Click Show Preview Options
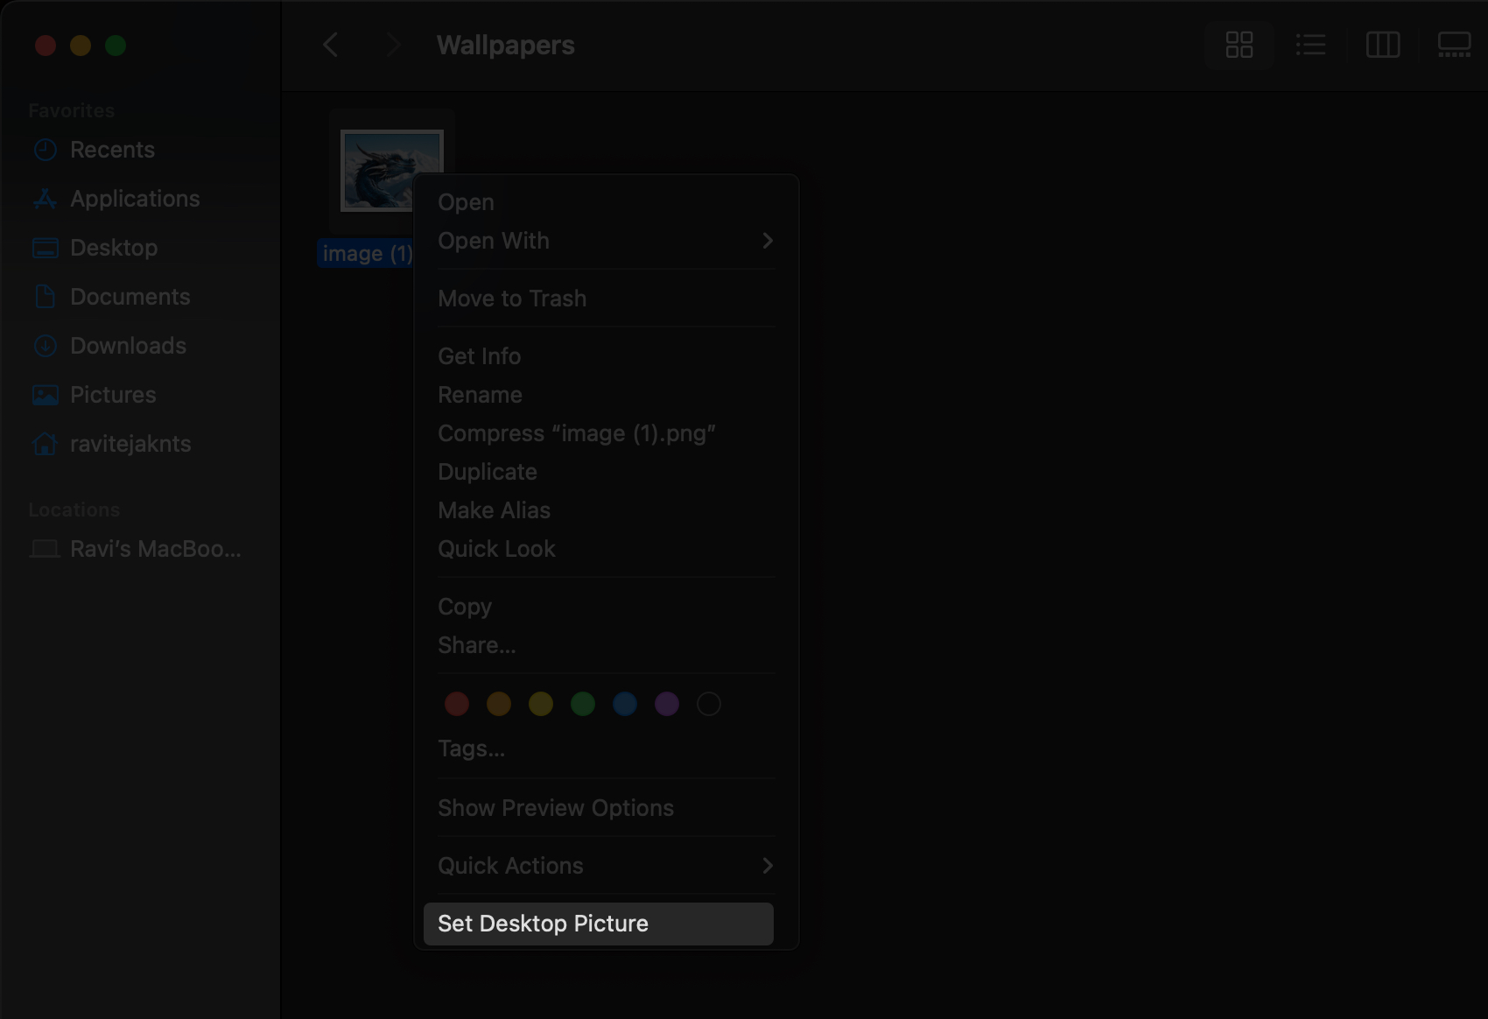 pos(556,807)
